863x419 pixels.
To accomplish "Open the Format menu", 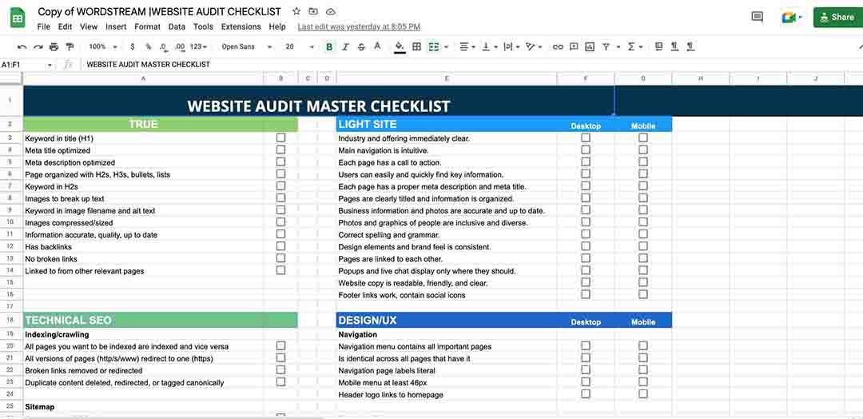I will point(148,26).
